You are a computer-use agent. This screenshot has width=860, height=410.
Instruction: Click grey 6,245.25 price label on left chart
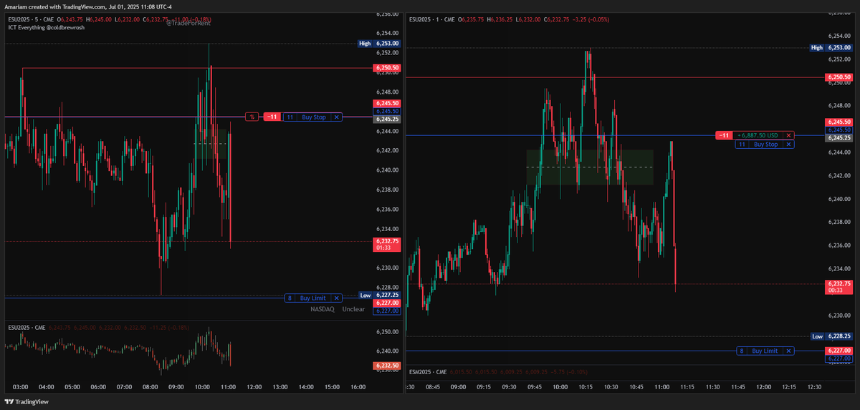coord(387,119)
